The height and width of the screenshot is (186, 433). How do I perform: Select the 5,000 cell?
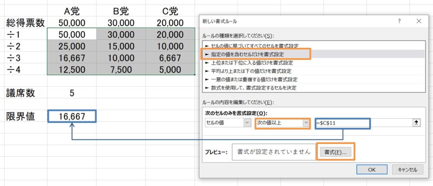pos(170,69)
